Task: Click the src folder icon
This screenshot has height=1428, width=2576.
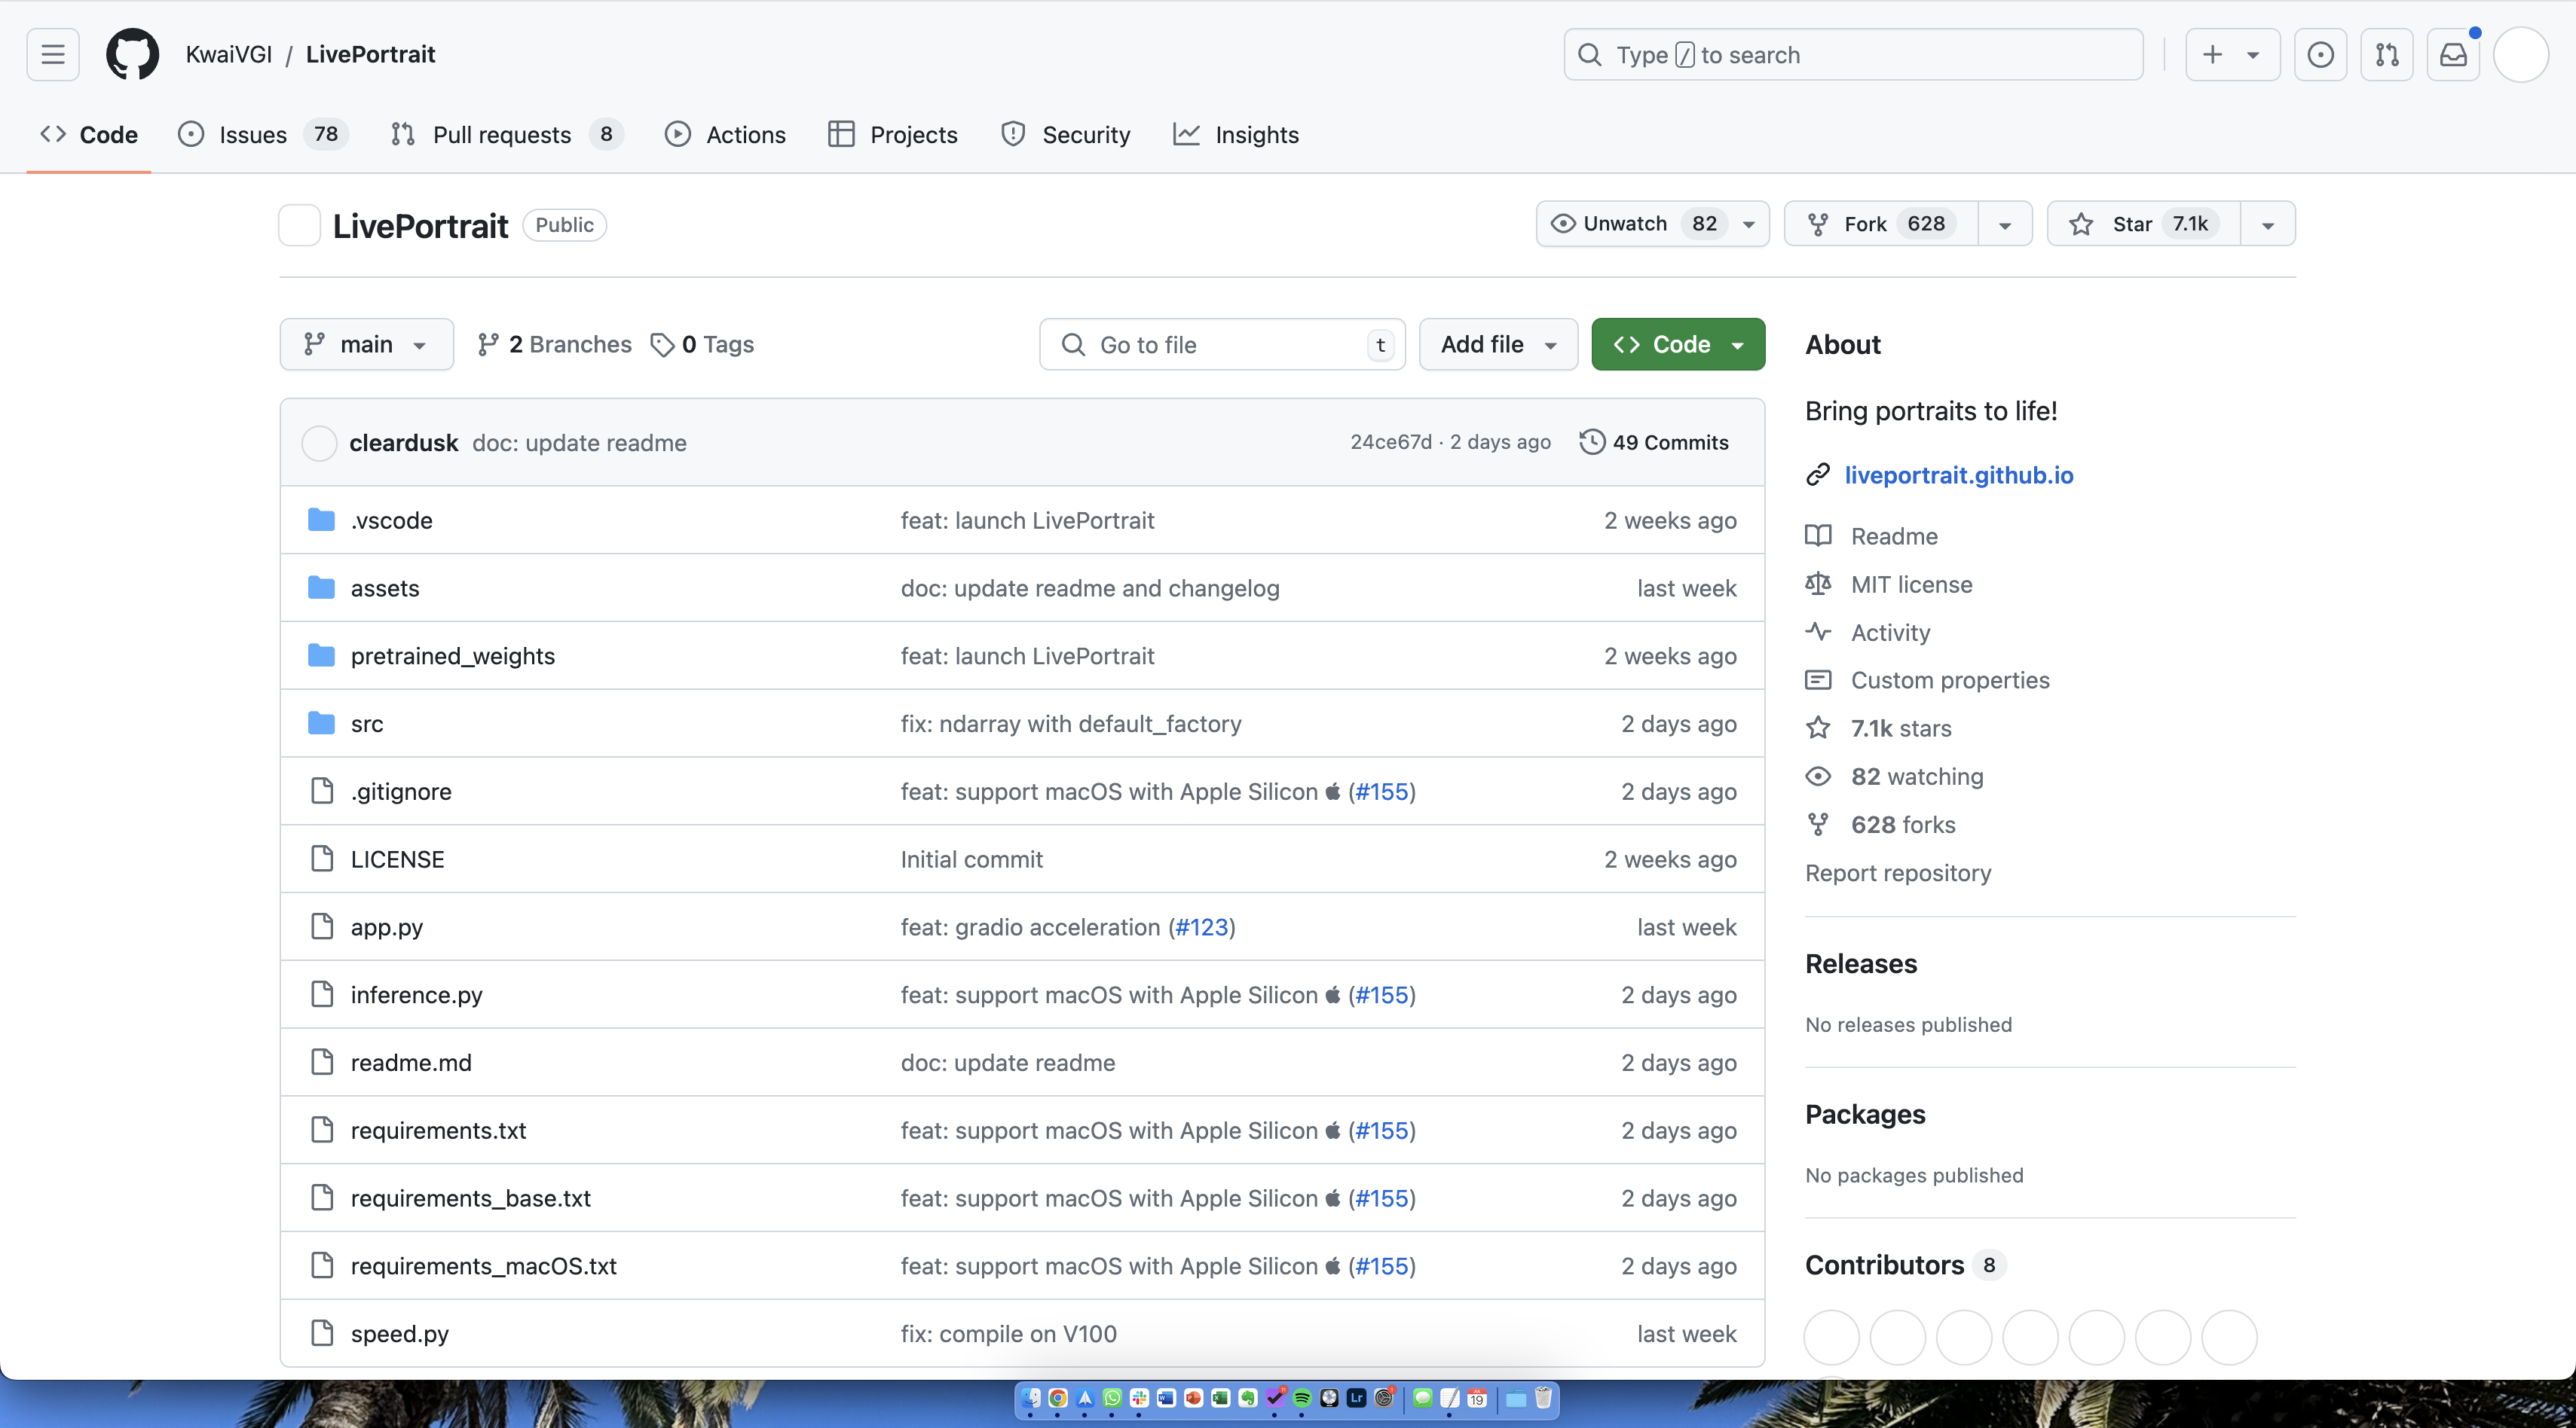Action: point(321,724)
